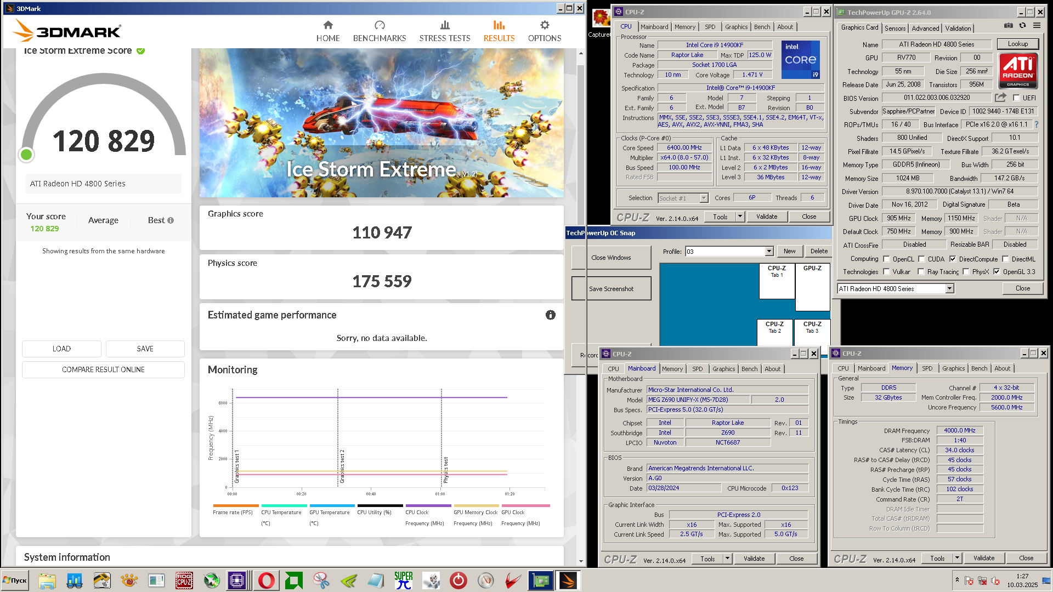
Task: Open Tools dropdown arrow in the CPU tab window
Action: pos(740,217)
